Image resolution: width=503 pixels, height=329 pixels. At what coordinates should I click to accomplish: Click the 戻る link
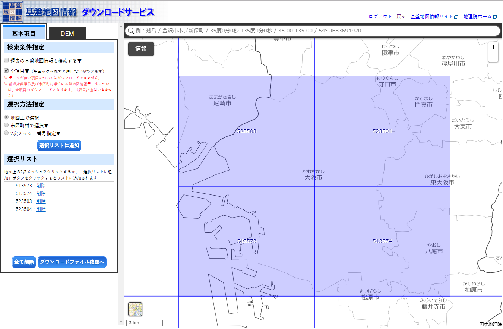coord(401,16)
